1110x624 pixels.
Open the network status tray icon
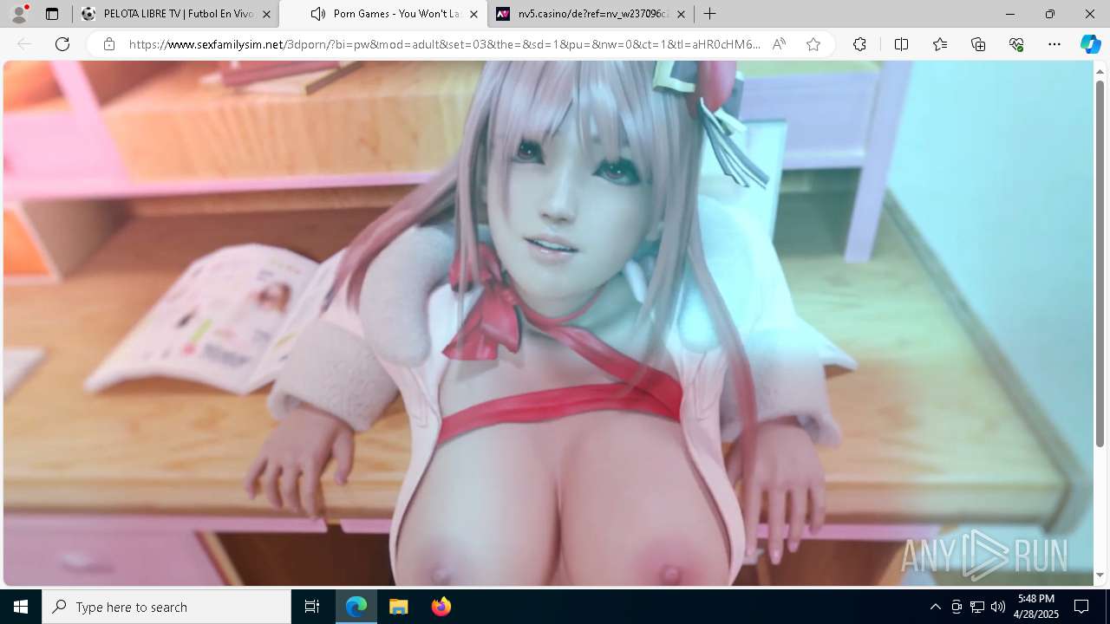coord(977,607)
